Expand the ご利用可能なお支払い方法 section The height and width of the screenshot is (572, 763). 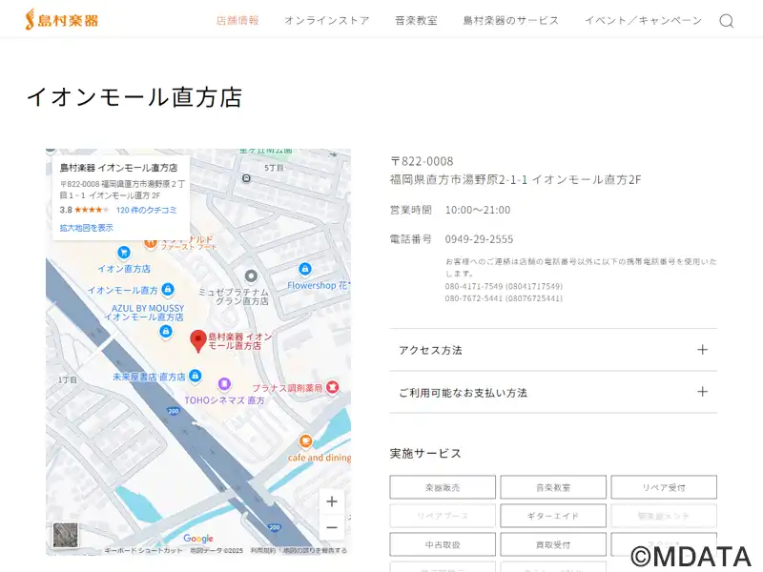pos(553,392)
